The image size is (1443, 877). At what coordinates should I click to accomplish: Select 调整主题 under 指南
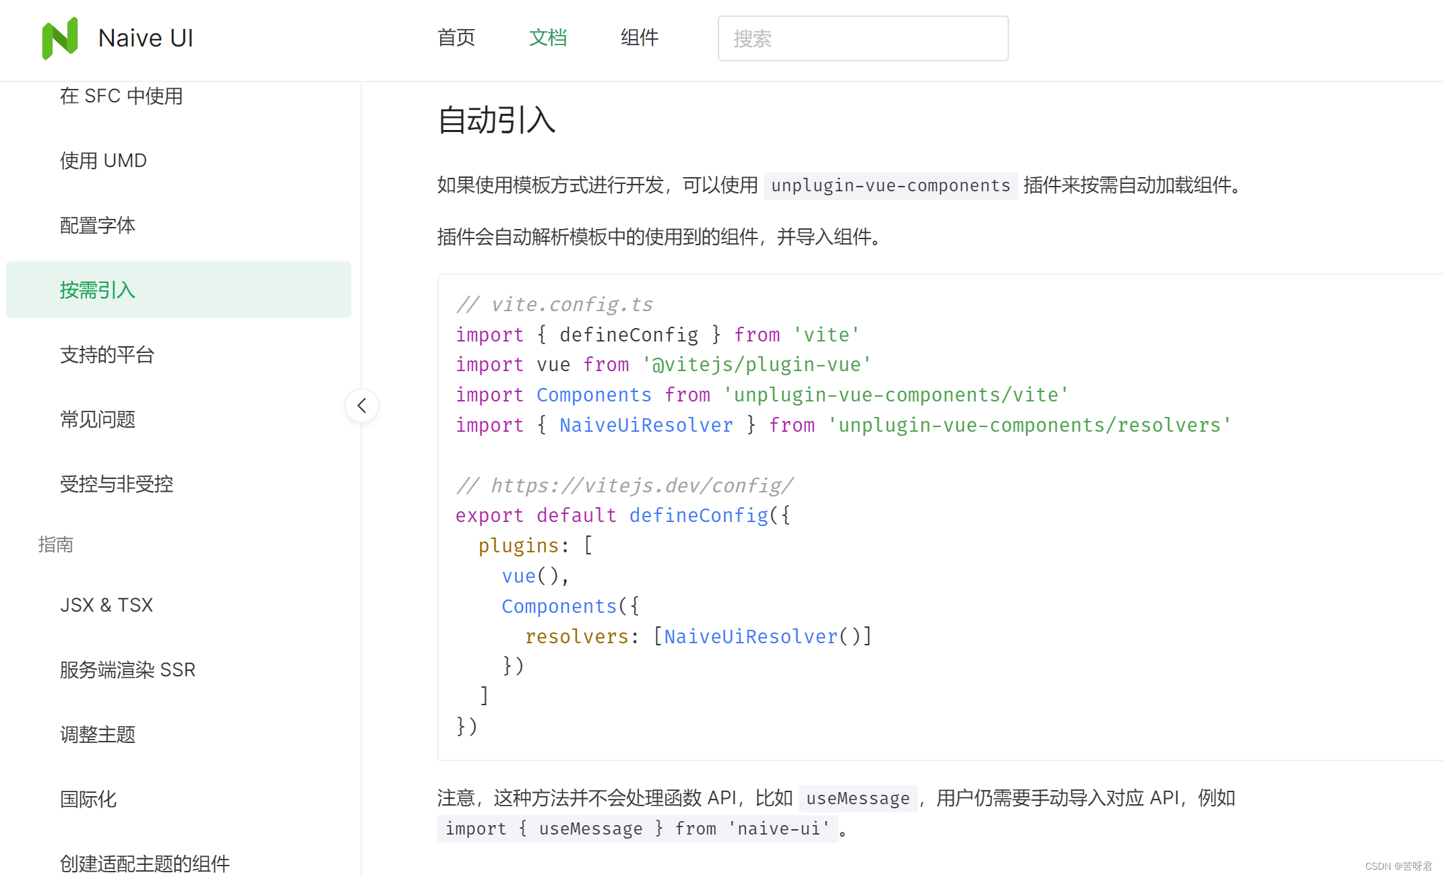coord(97,734)
